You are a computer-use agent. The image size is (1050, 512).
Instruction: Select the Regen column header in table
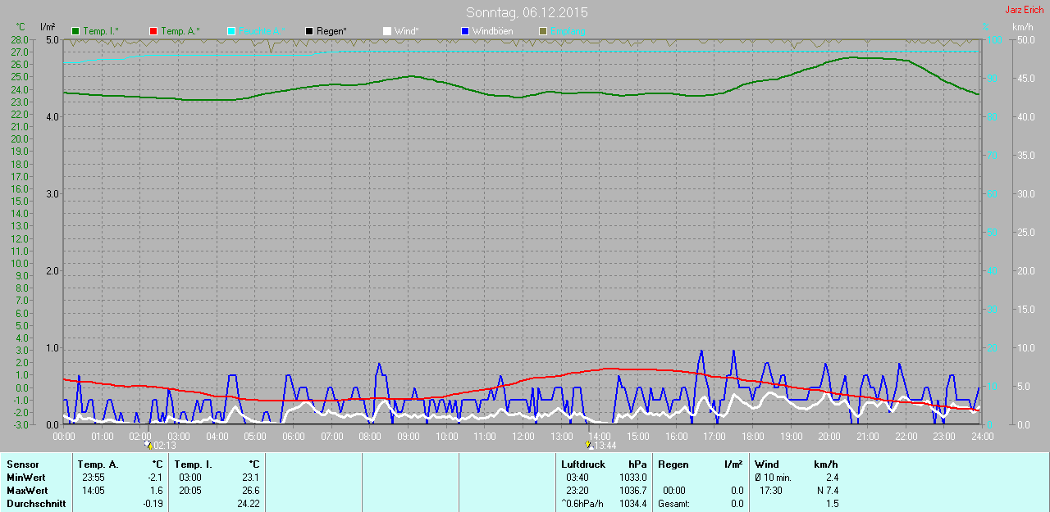pyautogui.click(x=673, y=464)
